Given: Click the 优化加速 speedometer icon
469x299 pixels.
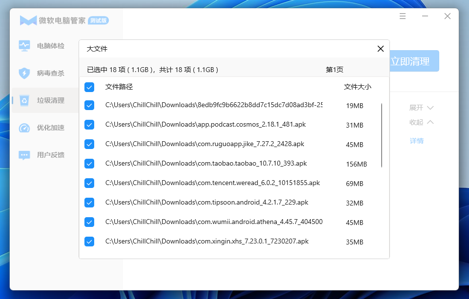Looking at the screenshot, I should (24, 128).
